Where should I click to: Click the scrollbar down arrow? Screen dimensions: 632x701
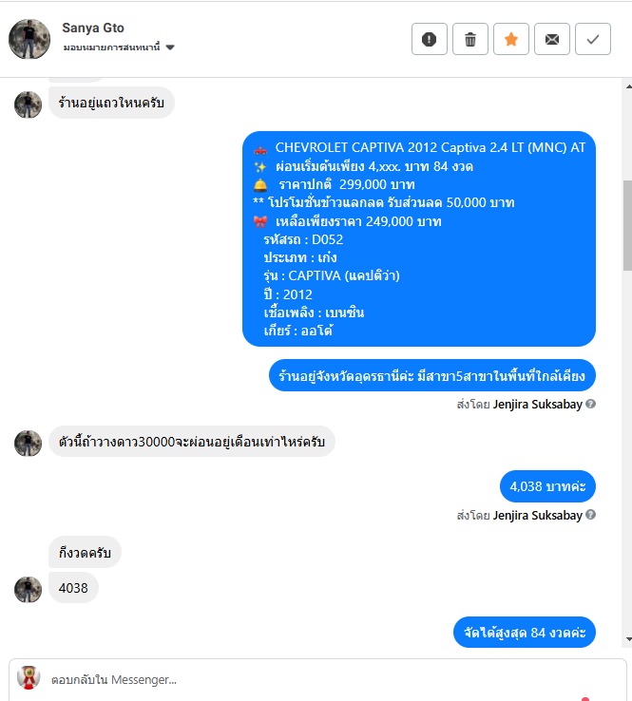[x=628, y=639]
